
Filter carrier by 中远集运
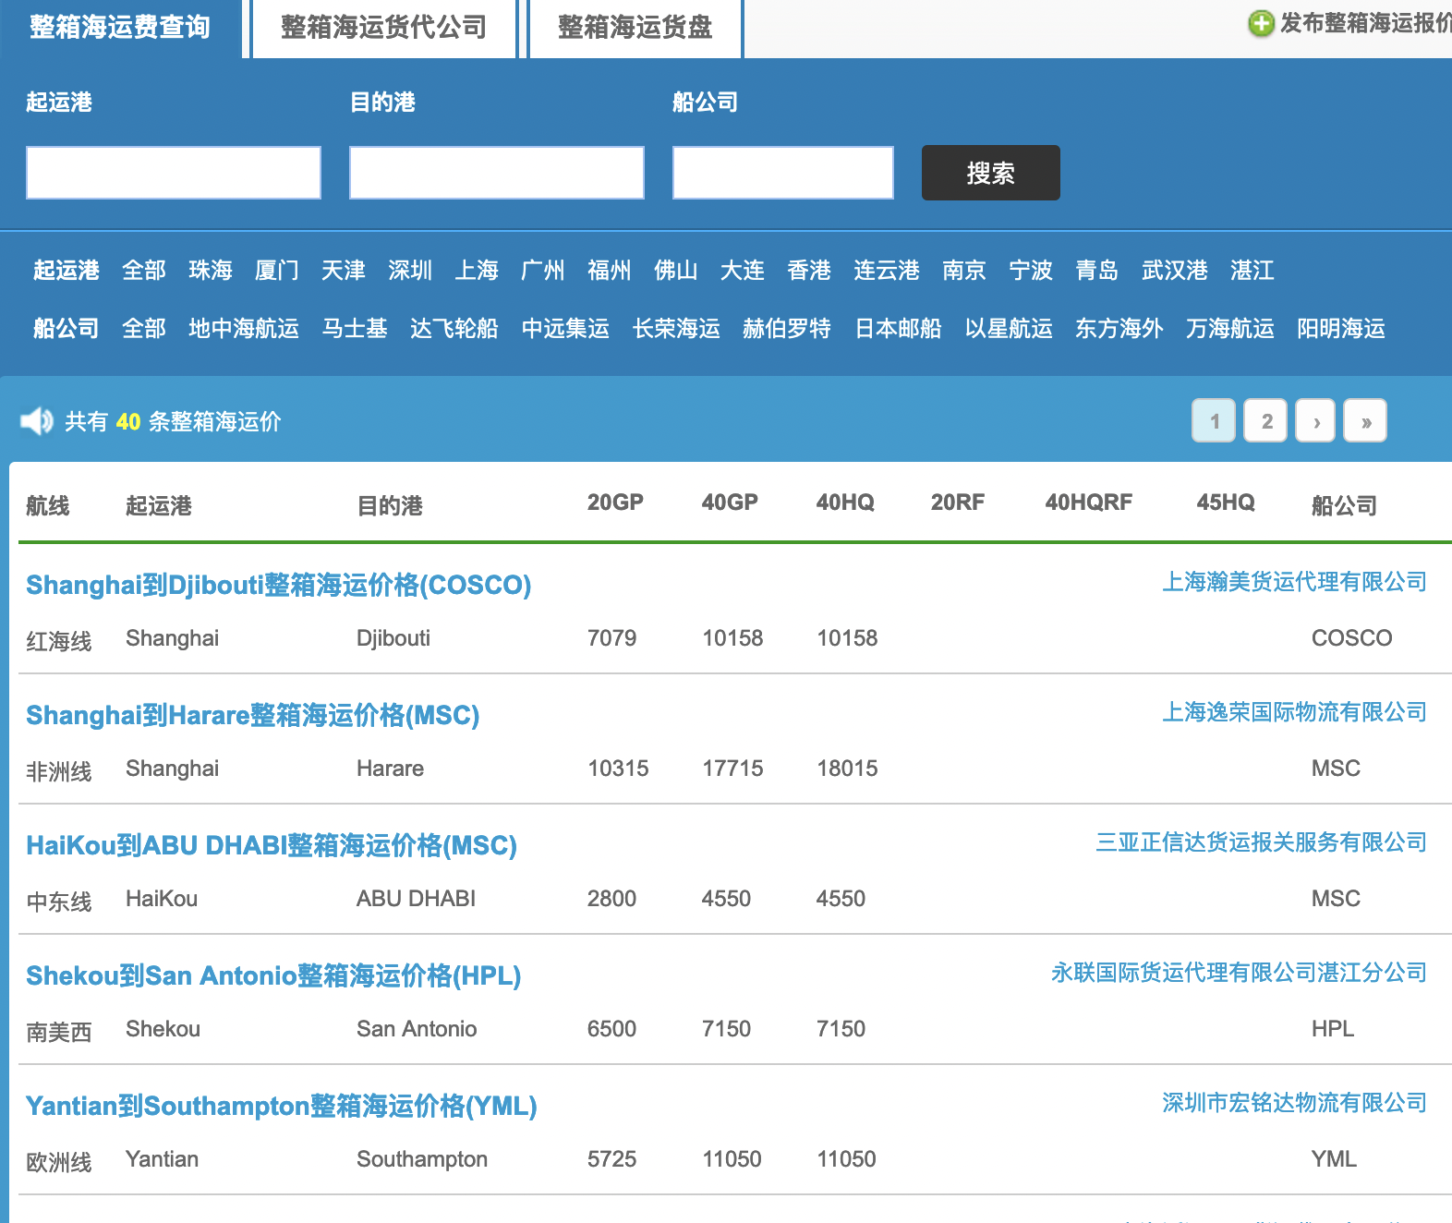565,329
